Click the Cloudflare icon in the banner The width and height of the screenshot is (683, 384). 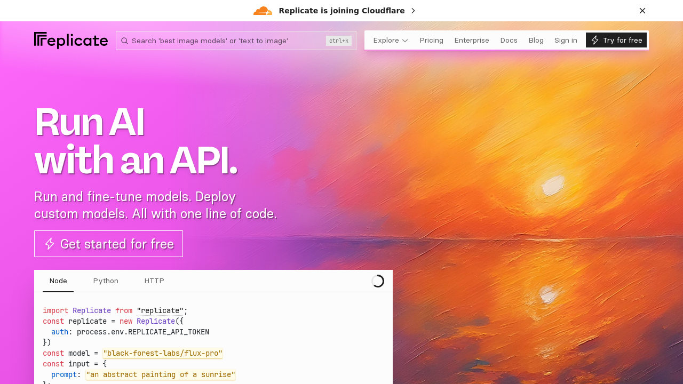pyautogui.click(x=263, y=10)
